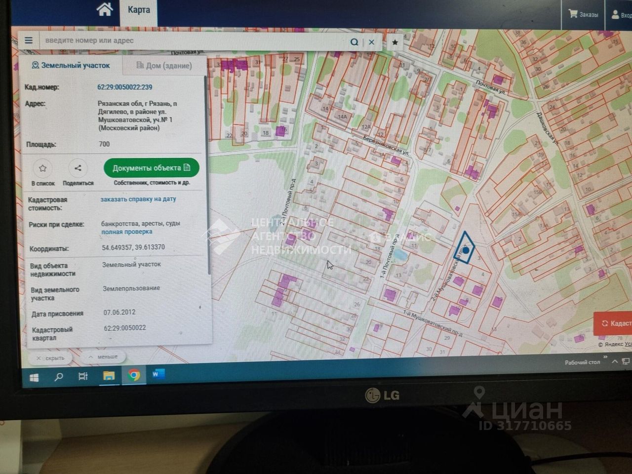Follow the заказать справку на дату link
632x474 pixels.
tap(138, 199)
